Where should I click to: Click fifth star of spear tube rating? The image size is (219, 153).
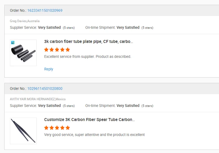click(x=68, y=128)
